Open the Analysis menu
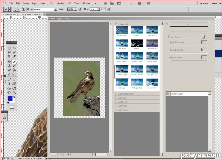The image size is (222, 160). [x=61, y=3]
